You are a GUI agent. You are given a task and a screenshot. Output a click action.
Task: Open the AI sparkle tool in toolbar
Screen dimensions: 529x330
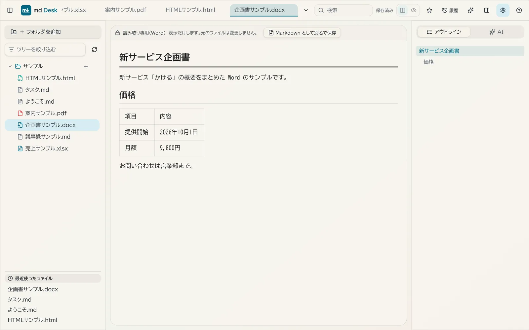click(470, 10)
